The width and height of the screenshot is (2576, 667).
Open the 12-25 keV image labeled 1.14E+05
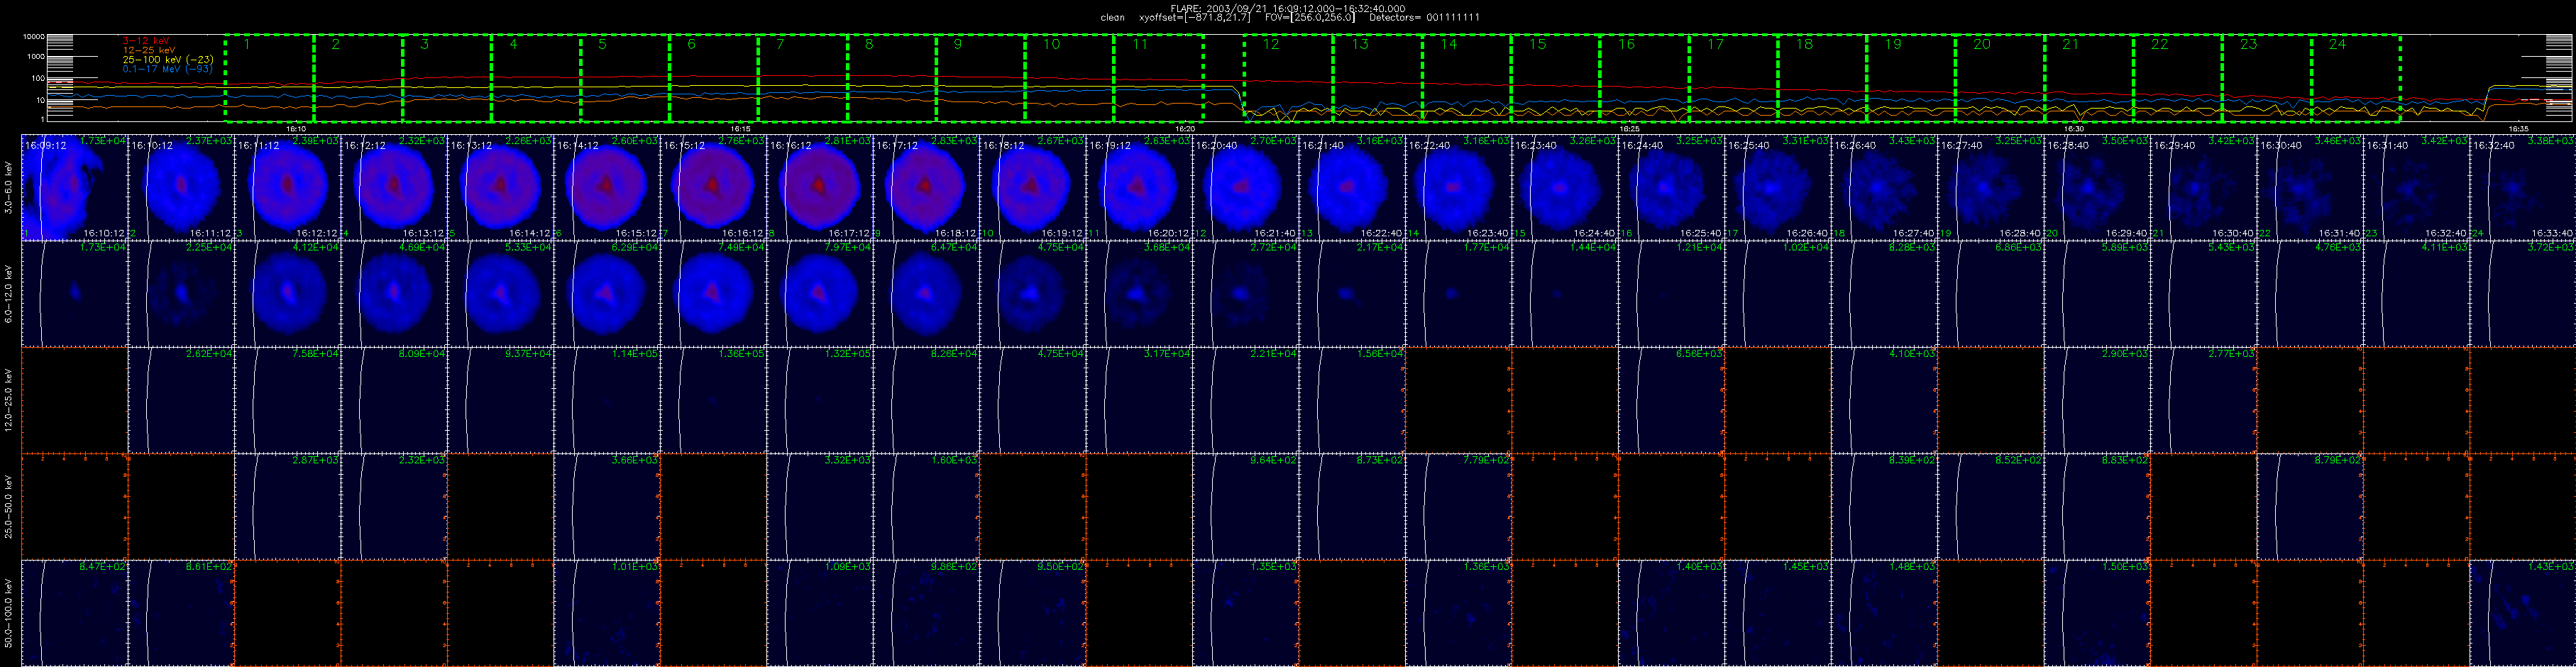click(x=607, y=400)
